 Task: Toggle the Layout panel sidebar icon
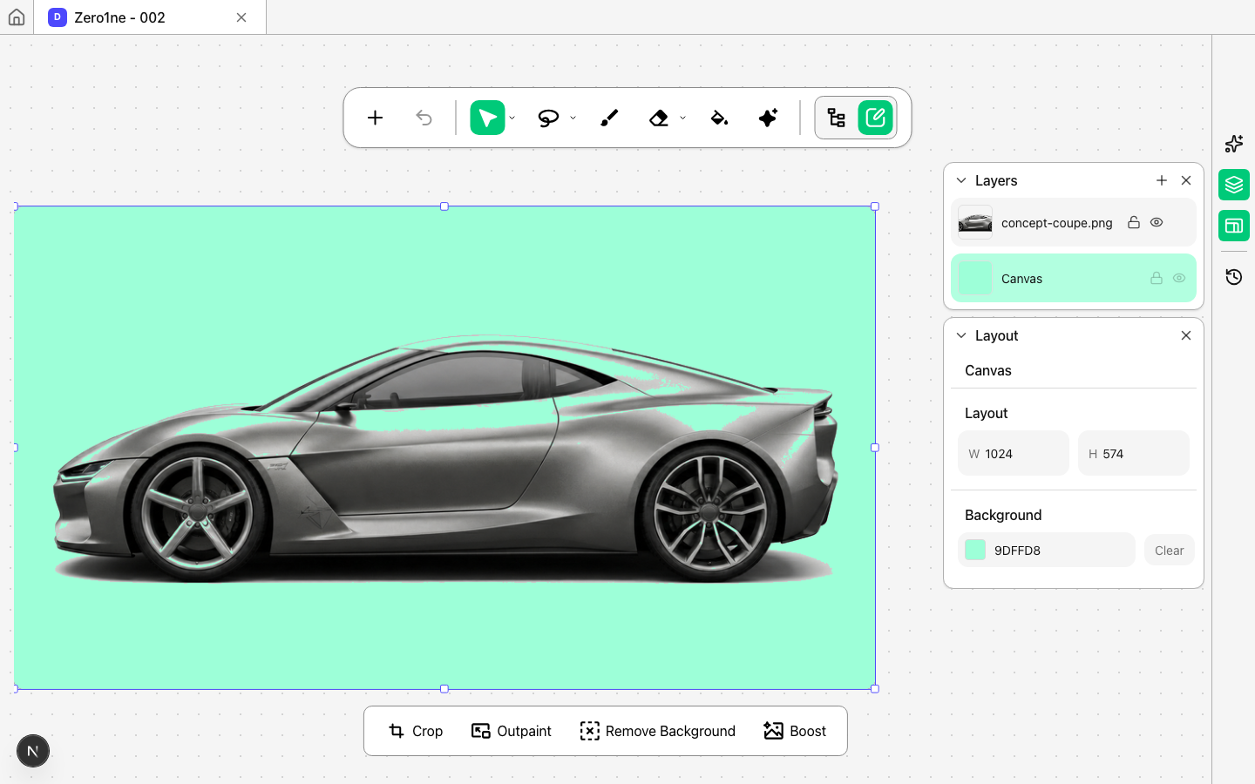pos(1234,226)
